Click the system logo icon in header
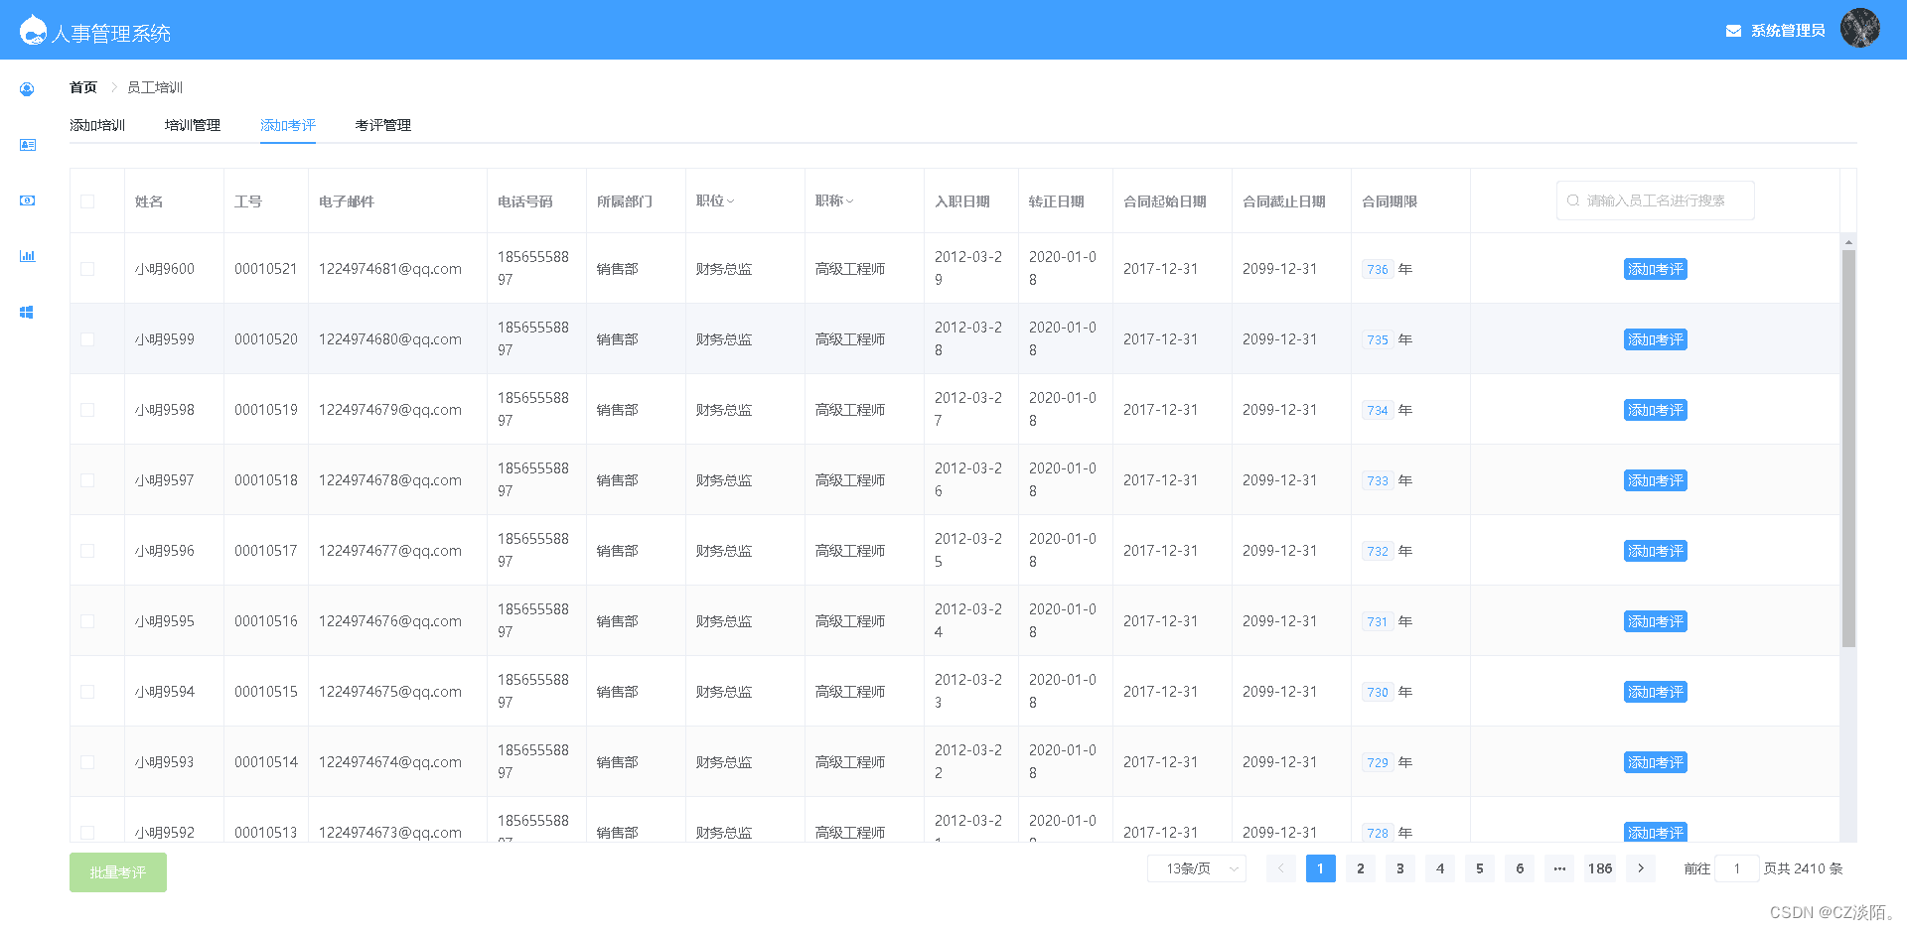Image resolution: width=1907 pixels, height=930 pixels. (x=33, y=30)
